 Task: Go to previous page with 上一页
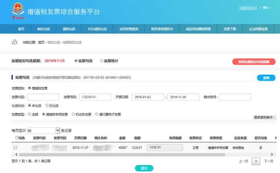tap(243, 161)
